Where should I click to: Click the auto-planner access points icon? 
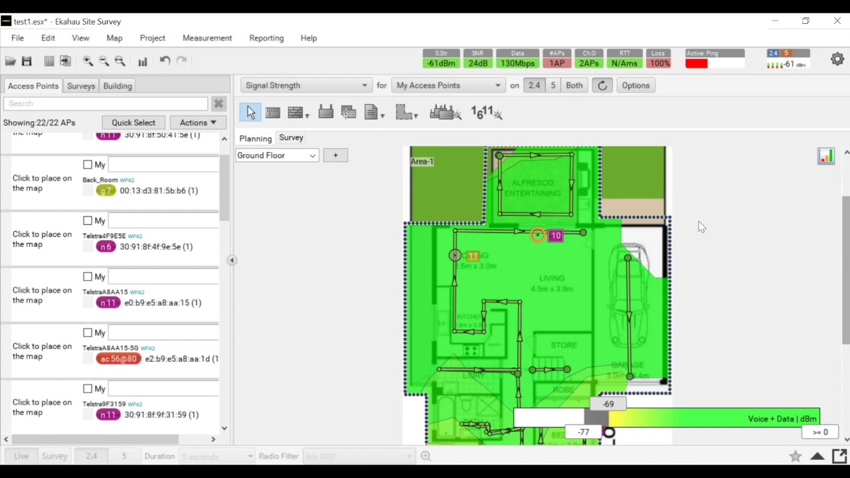pos(446,112)
